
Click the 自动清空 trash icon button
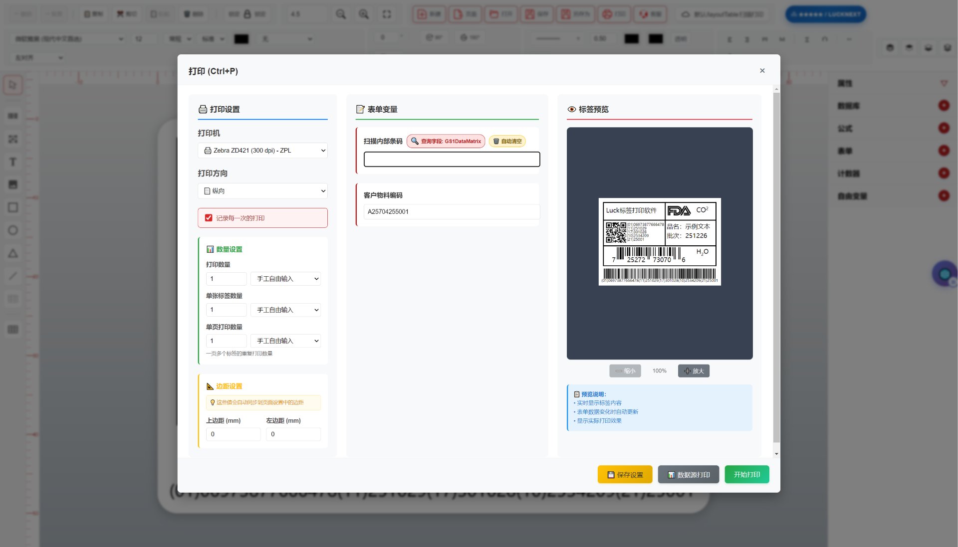tap(507, 141)
